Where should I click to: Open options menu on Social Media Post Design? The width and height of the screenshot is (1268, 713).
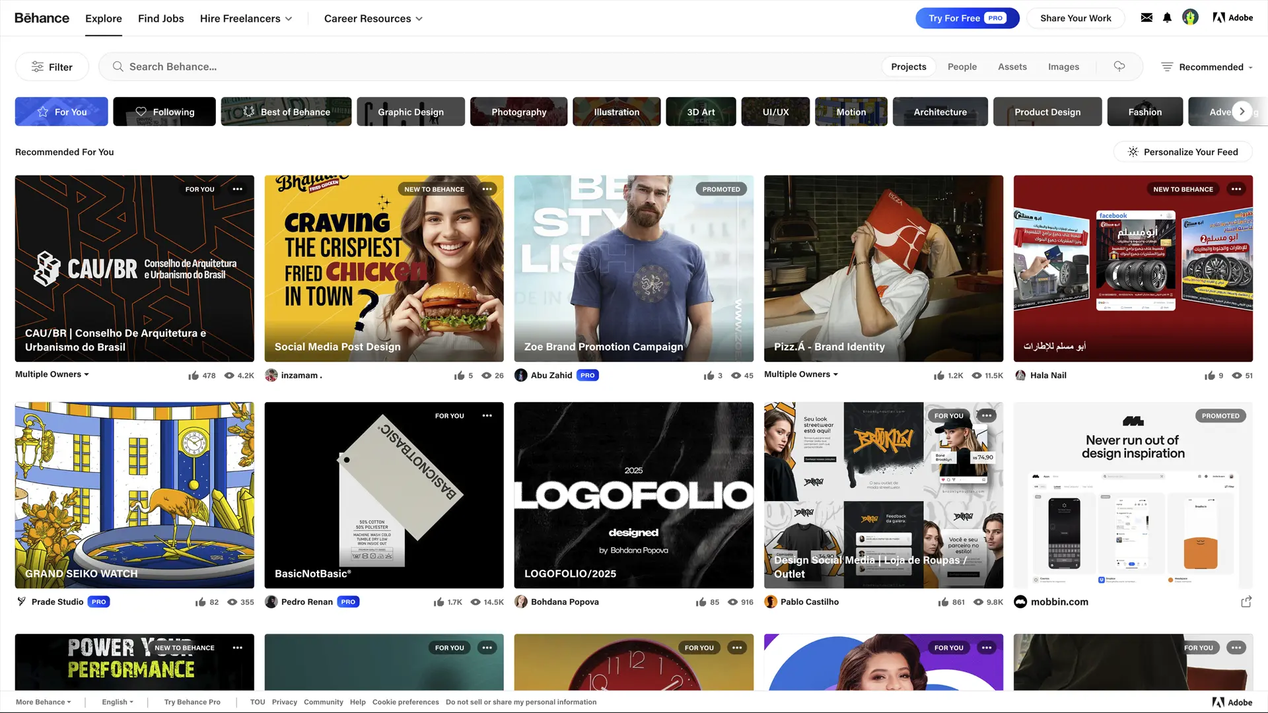(x=487, y=189)
